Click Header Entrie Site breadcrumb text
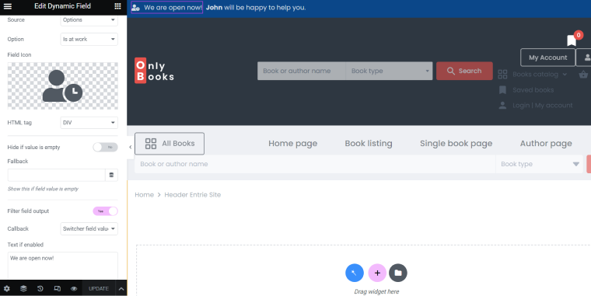 coord(193,195)
